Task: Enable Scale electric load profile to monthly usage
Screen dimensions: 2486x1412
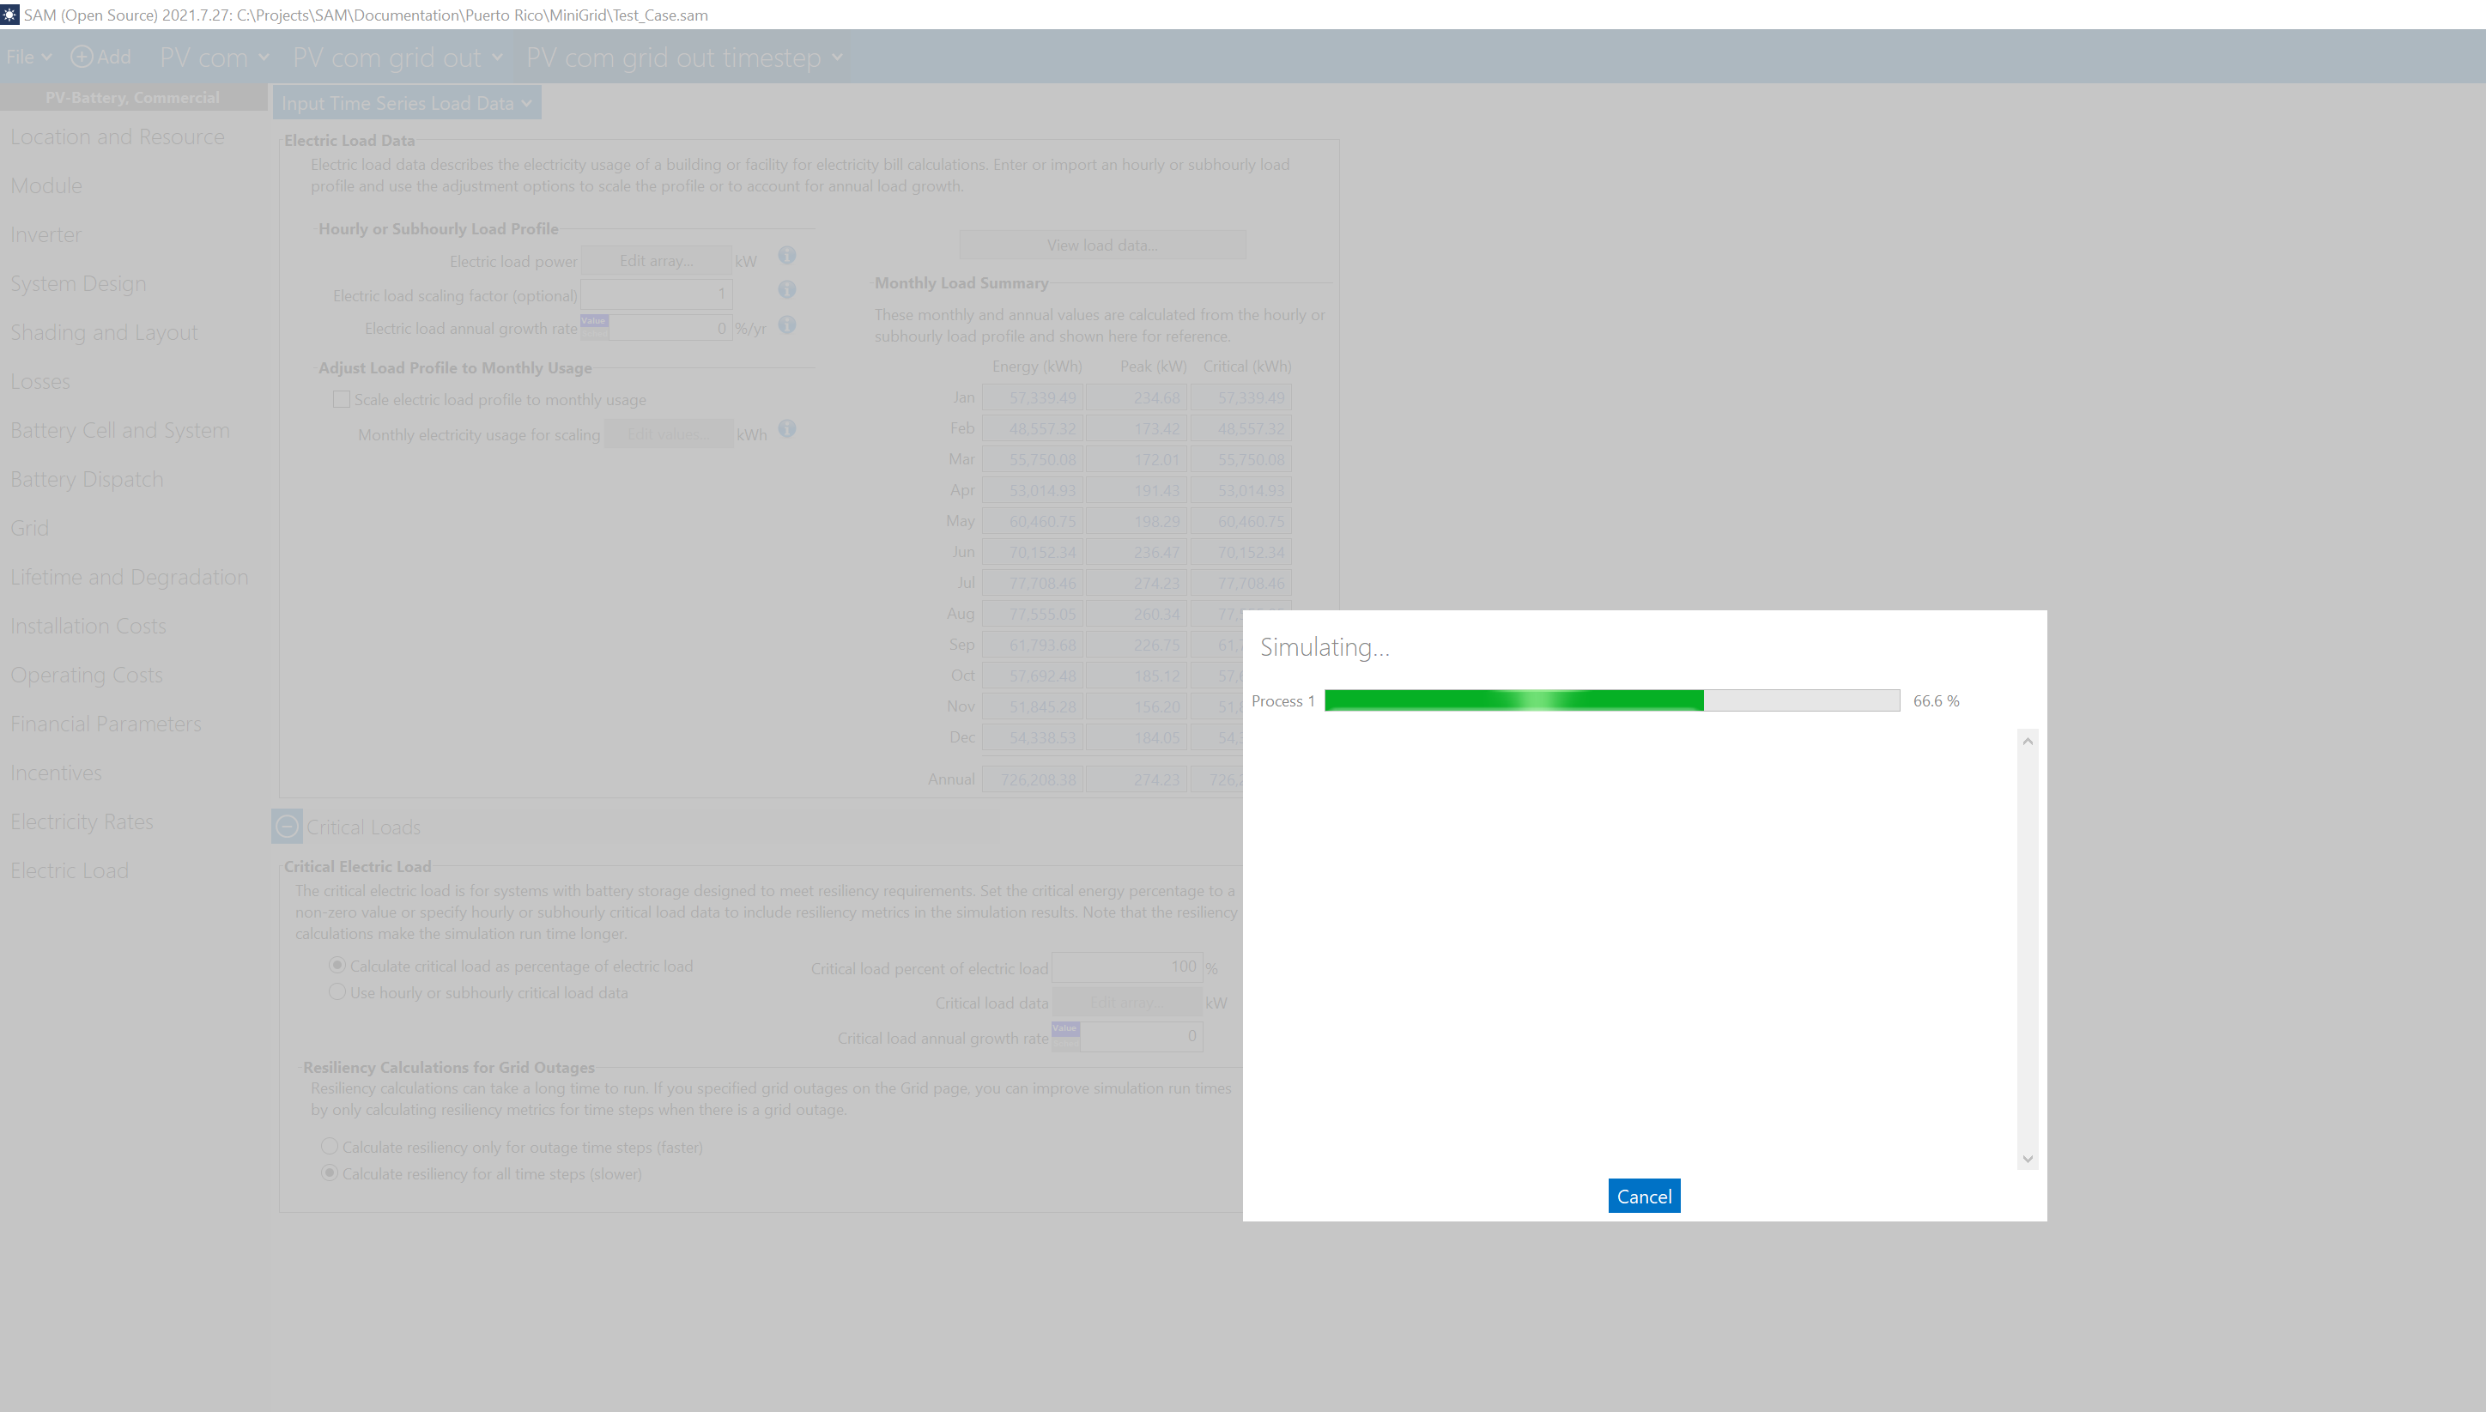Action: pos(342,399)
